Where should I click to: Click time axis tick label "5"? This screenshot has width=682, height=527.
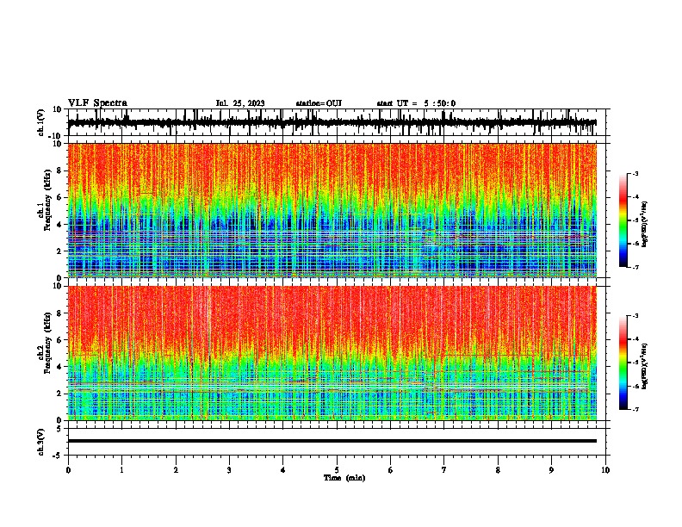tap(337, 470)
